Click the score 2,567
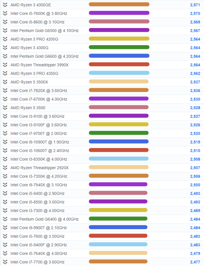The width and height of the screenshot is (204, 266). tap(195, 31)
